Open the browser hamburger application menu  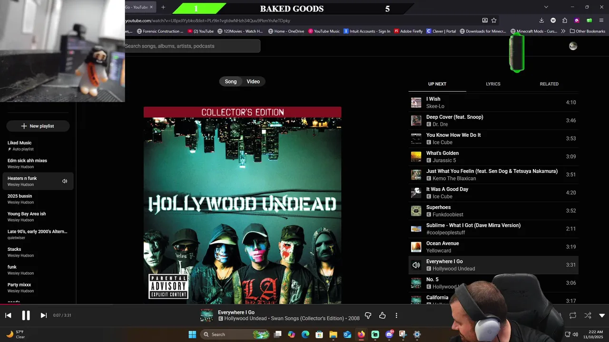602,20
